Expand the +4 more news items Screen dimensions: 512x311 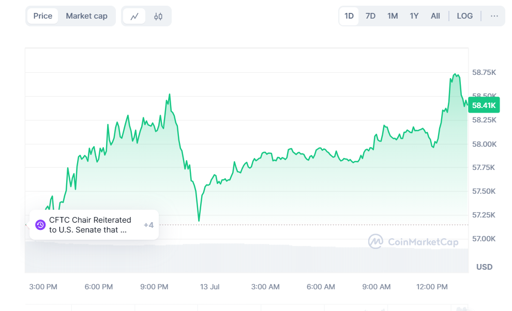point(148,225)
